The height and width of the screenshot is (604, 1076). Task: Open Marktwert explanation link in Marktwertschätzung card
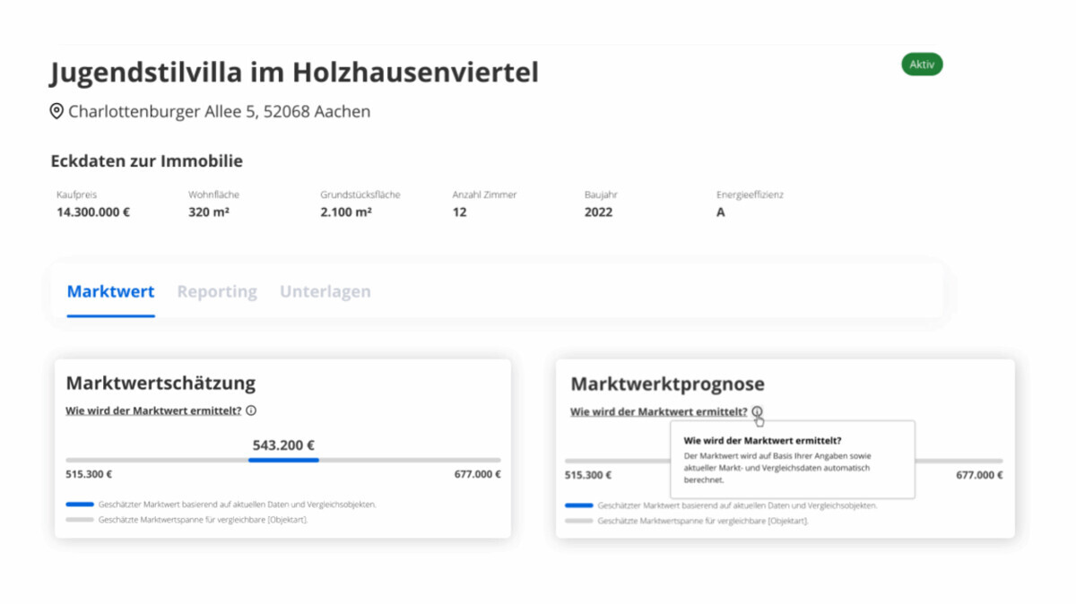click(x=153, y=410)
